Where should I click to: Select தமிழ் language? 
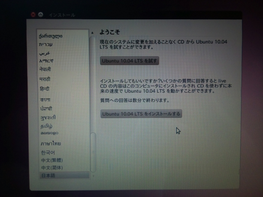pos(46,126)
